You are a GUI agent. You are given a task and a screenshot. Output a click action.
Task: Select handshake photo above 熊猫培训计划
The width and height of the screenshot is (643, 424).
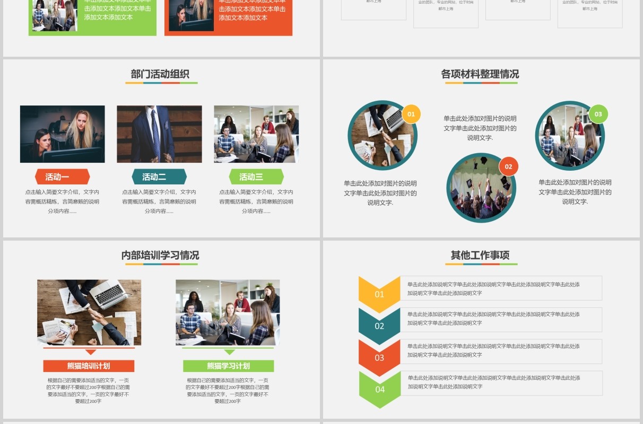[89, 313]
